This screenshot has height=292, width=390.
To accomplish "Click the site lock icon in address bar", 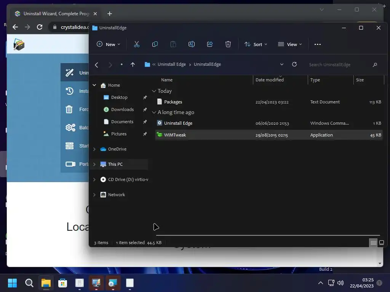I will click(55, 27).
